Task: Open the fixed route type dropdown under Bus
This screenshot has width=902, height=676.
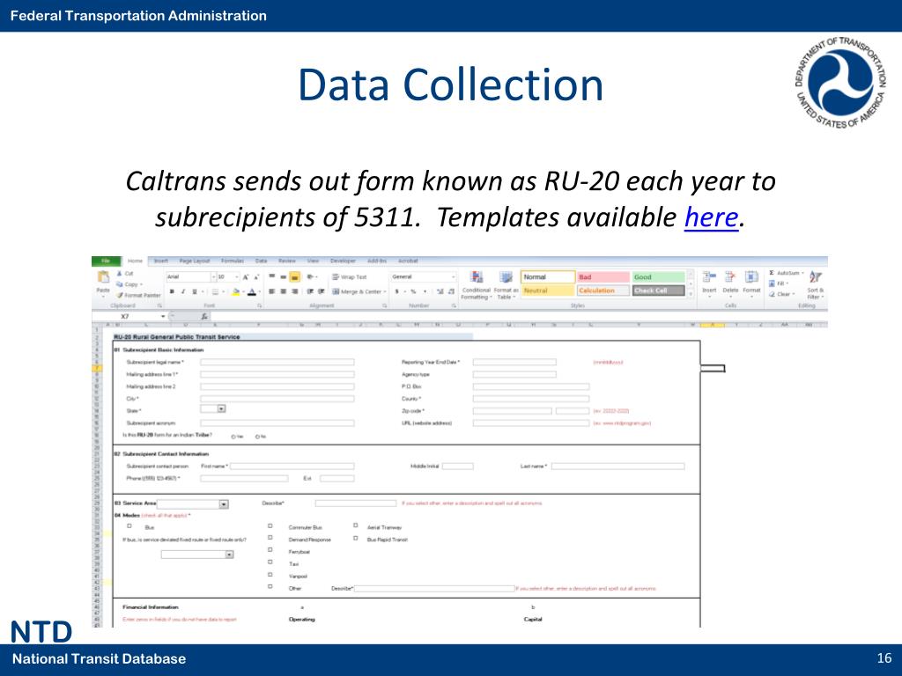Action: pos(229,555)
